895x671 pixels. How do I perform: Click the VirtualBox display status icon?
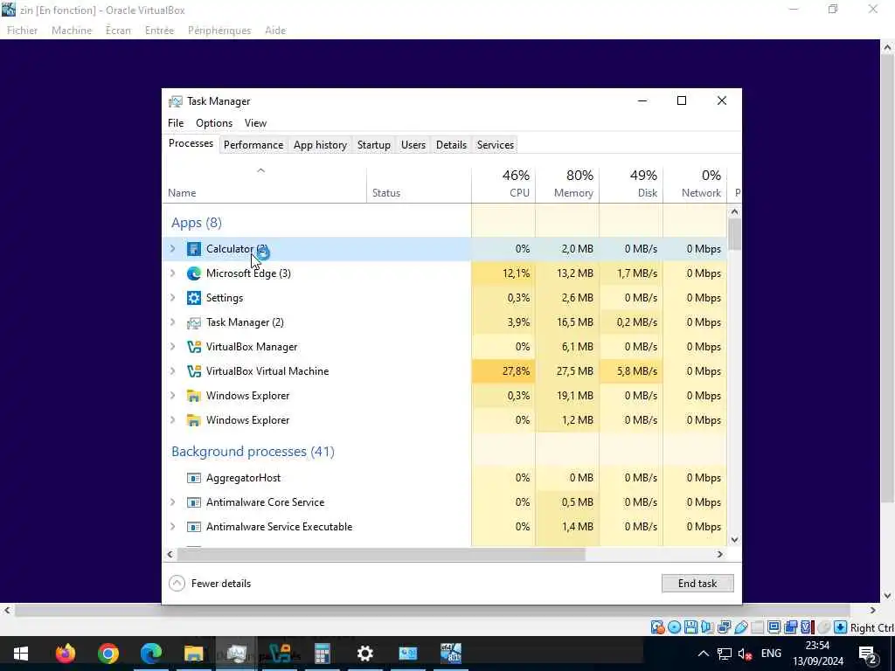pos(774,627)
